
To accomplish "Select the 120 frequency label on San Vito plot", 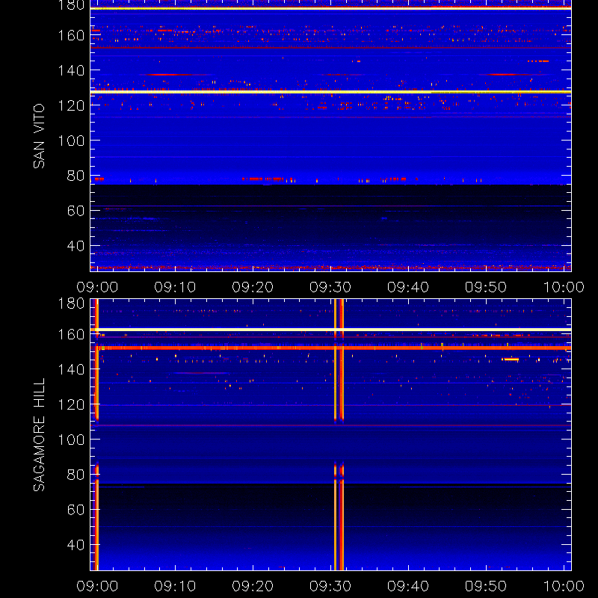I will (71, 105).
